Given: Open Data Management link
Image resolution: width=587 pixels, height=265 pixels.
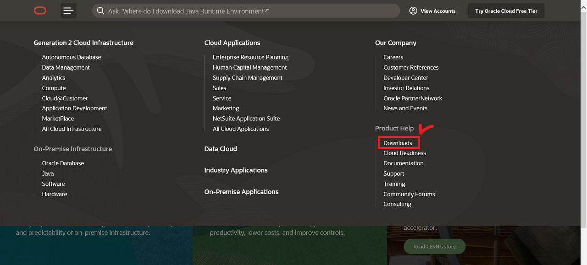Looking at the screenshot, I should click(66, 67).
